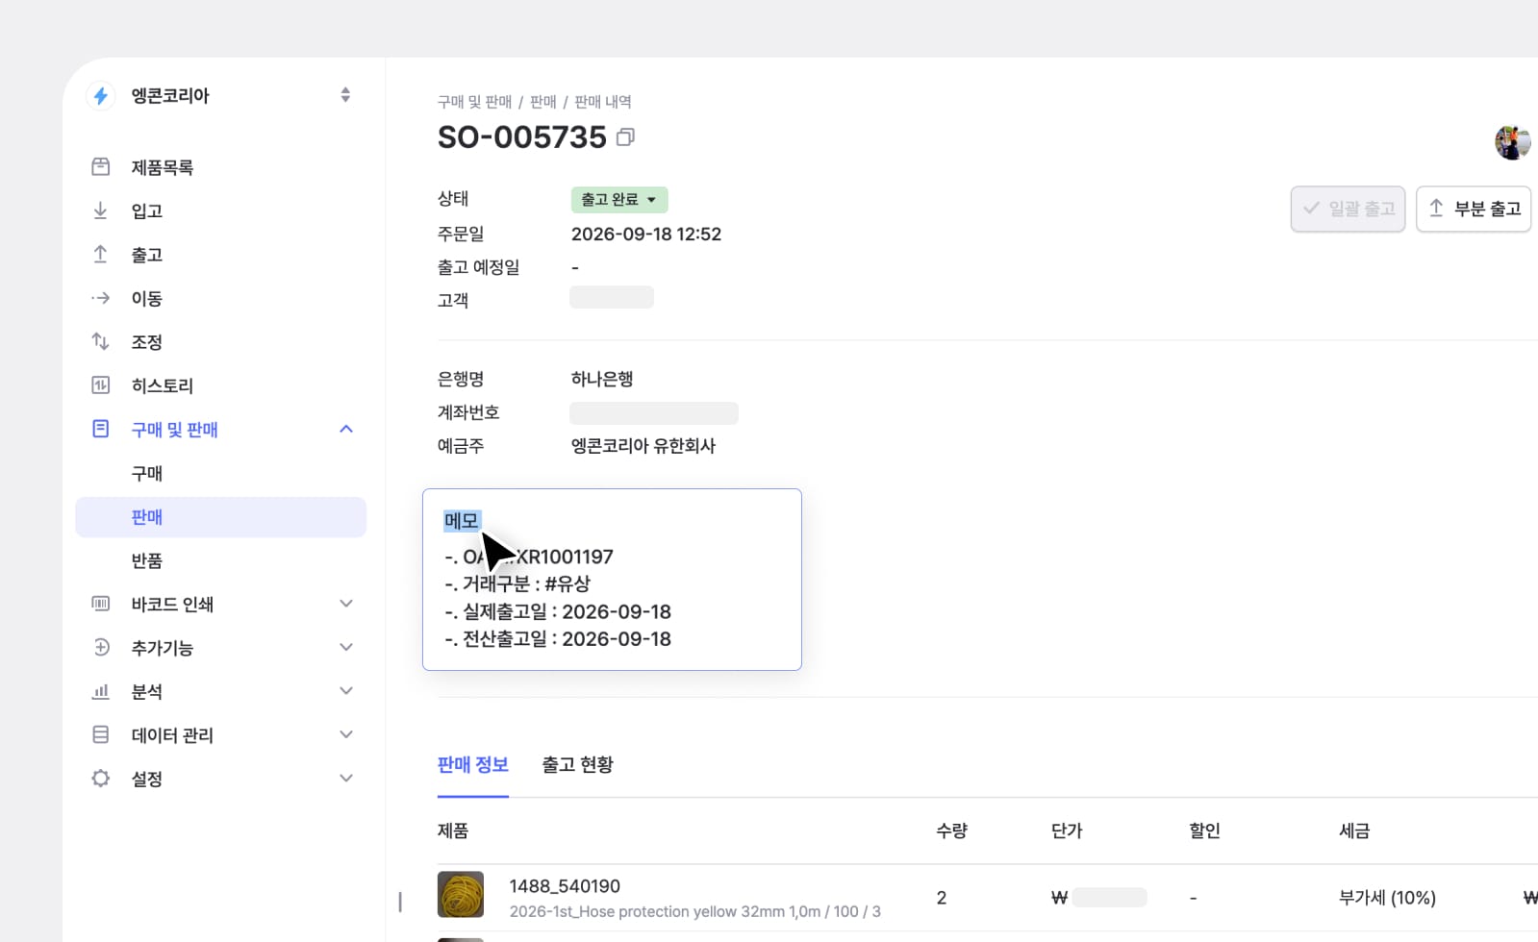Collapse the 구매 및 판매 section chevron
The image size is (1538, 942).
click(x=346, y=429)
